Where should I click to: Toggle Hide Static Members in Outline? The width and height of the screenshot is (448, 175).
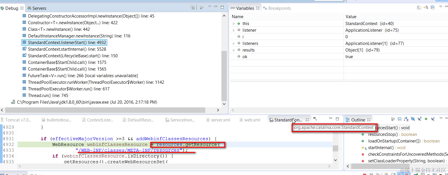[419, 119]
